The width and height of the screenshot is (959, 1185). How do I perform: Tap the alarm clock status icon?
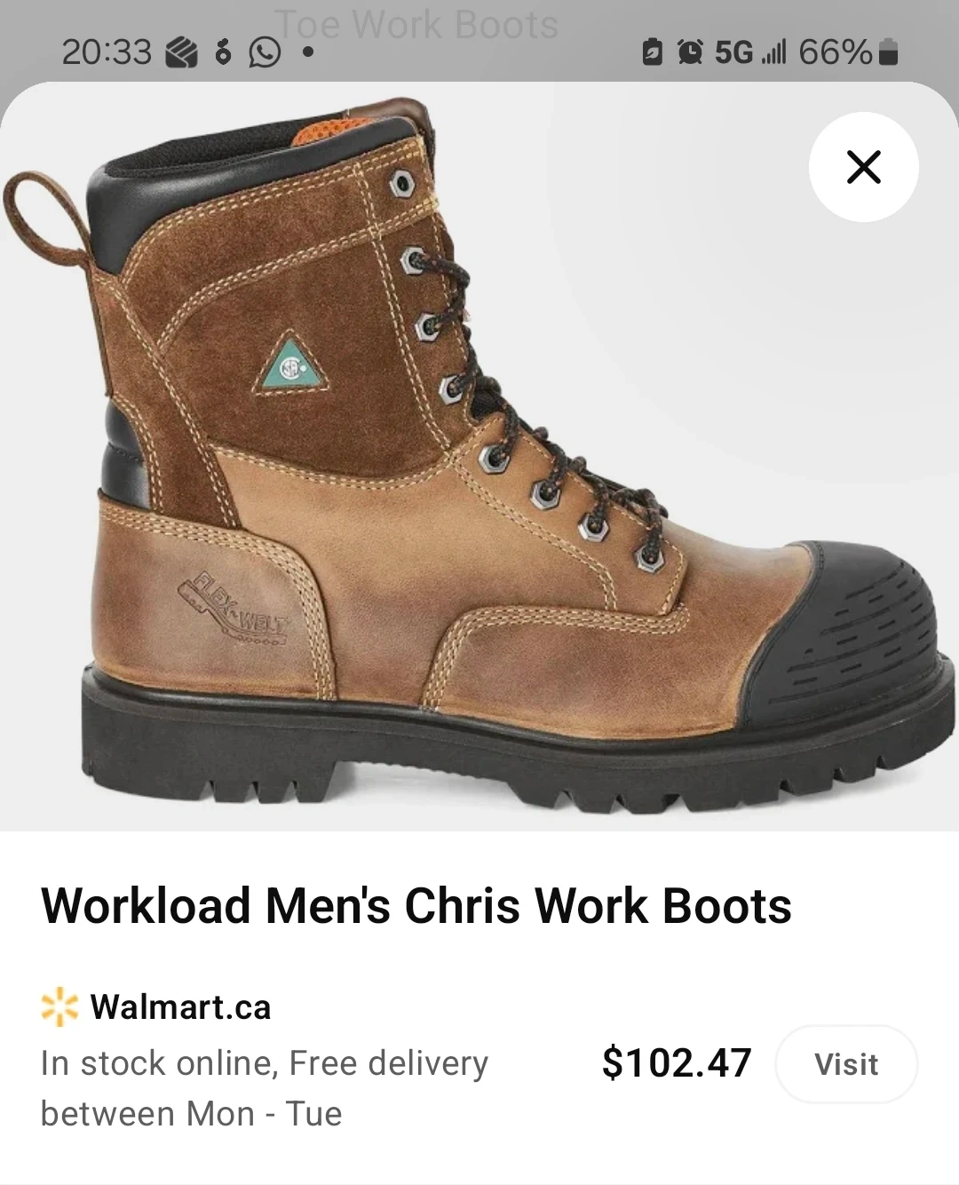[689, 53]
